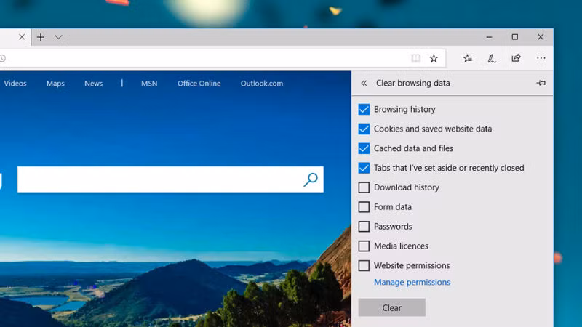The image size is (582, 327).
Task: Open the Reading view book icon
Action: coord(415,58)
